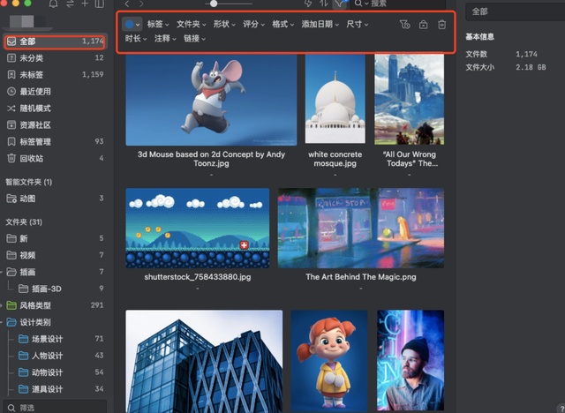This screenshot has height=413, width=565.
Task: Click file name The Art Behind The Magic.png
Action: click(x=361, y=277)
